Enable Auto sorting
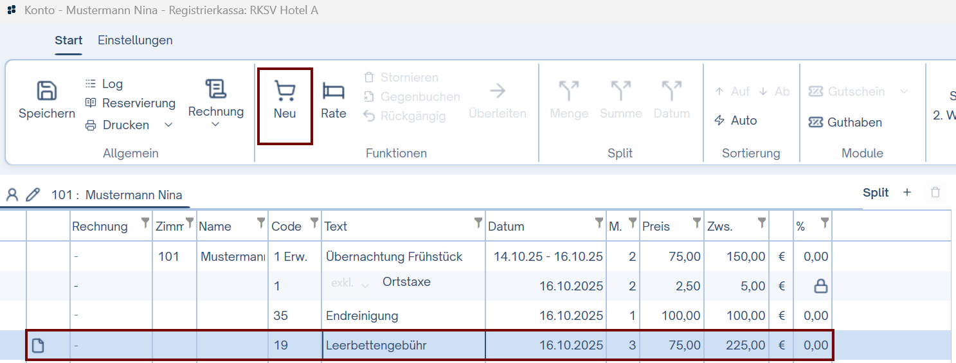The height and width of the screenshot is (363, 956). click(x=736, y=121)
